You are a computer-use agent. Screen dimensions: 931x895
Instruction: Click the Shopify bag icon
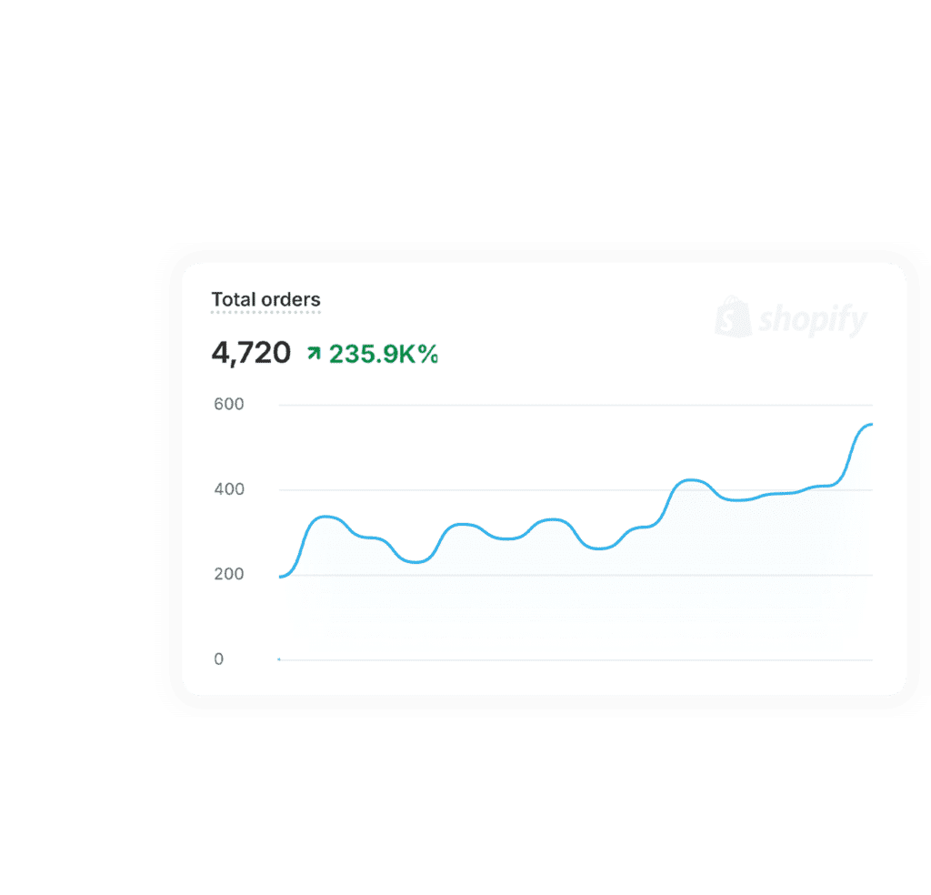coord(733,317)
